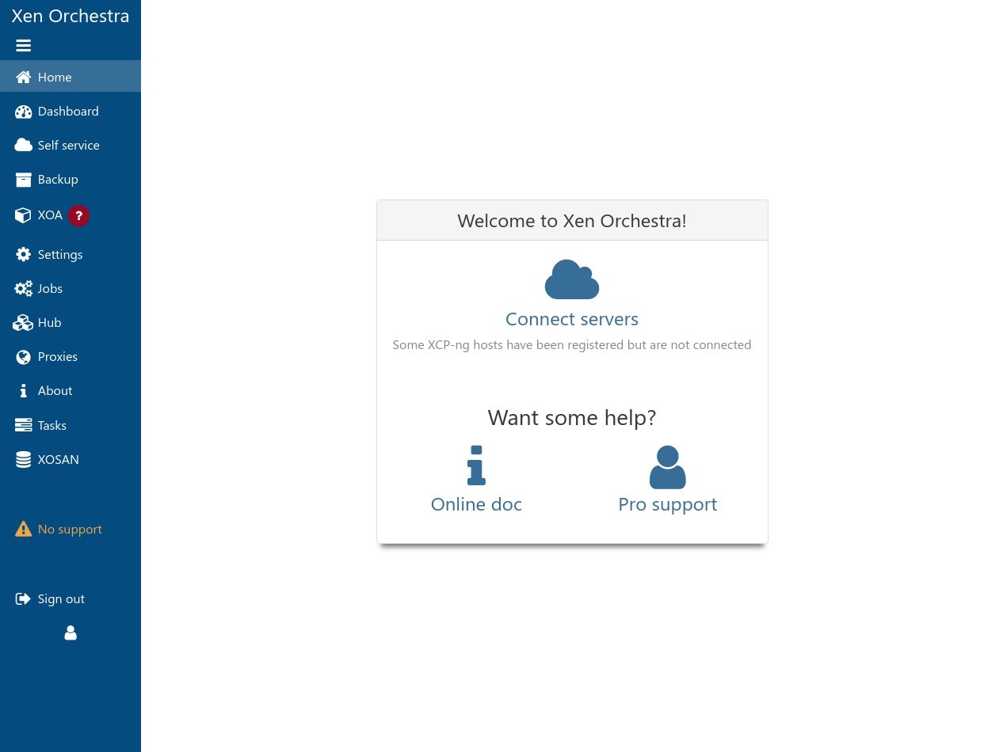Click the Home house icon

[24, 77]
